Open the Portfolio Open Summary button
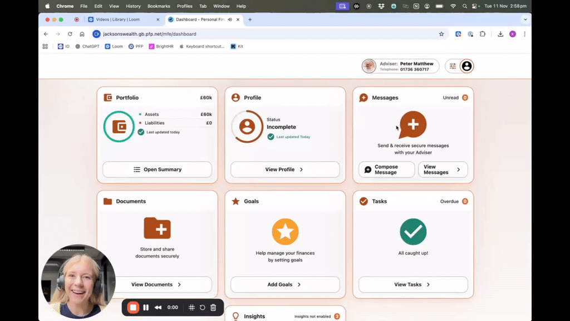 [x=157, y=169]
